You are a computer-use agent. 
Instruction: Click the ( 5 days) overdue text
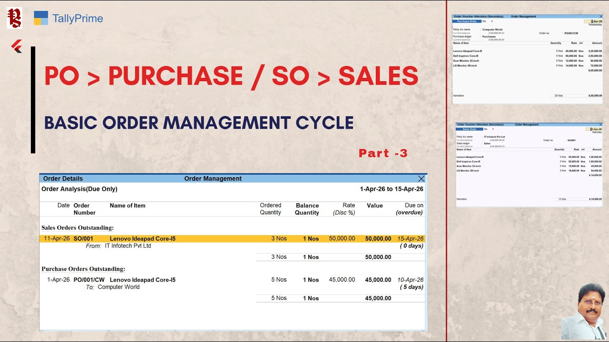click(412, 287)
